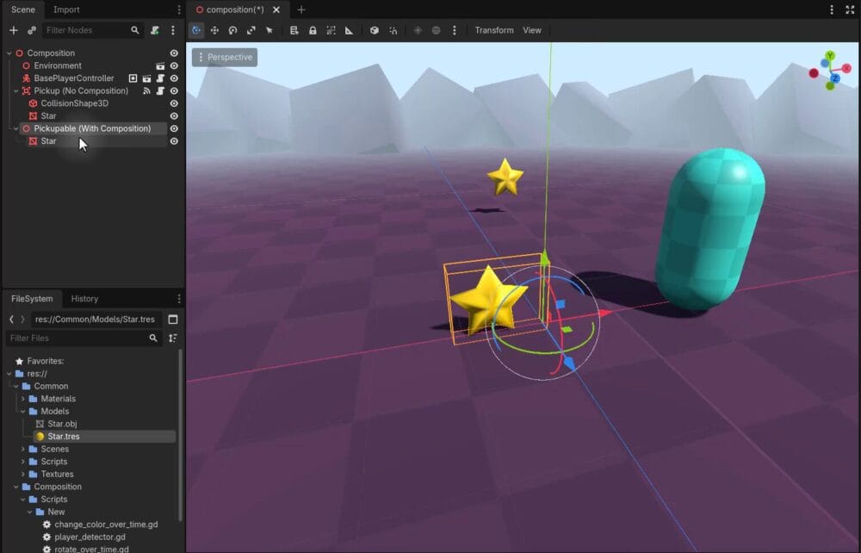Image resolution: width=861 pixels, height=553 pixels.
Task: Add a new node with plus icon
Action: (x=14, y=30)
